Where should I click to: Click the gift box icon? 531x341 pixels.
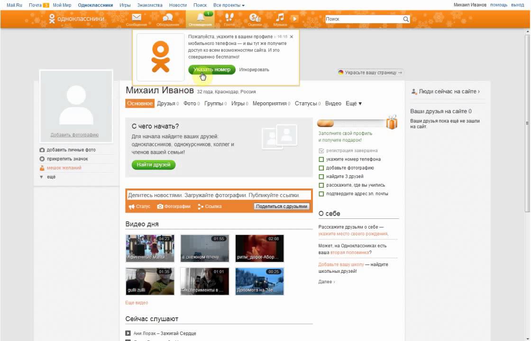392,122
